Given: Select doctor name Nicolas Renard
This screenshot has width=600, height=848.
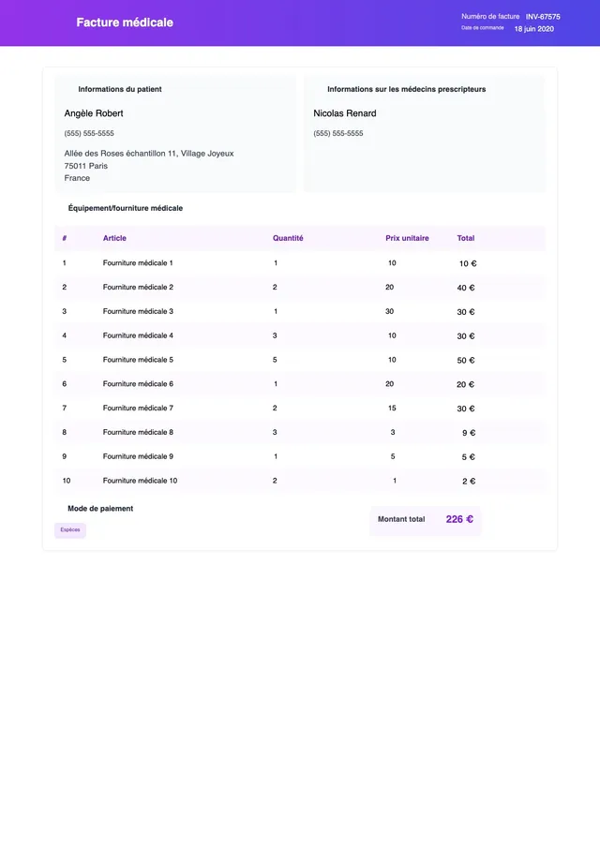Looking at the screenshot, I should tap(345, 113).
